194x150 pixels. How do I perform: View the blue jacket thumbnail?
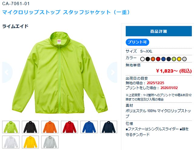[89, 127]
